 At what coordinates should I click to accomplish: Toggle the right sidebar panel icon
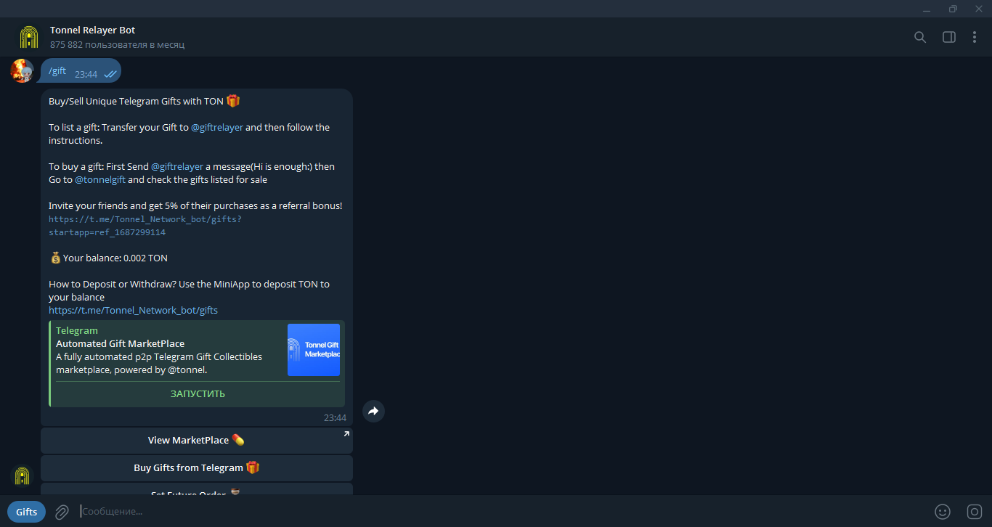[x=949, y=37]
